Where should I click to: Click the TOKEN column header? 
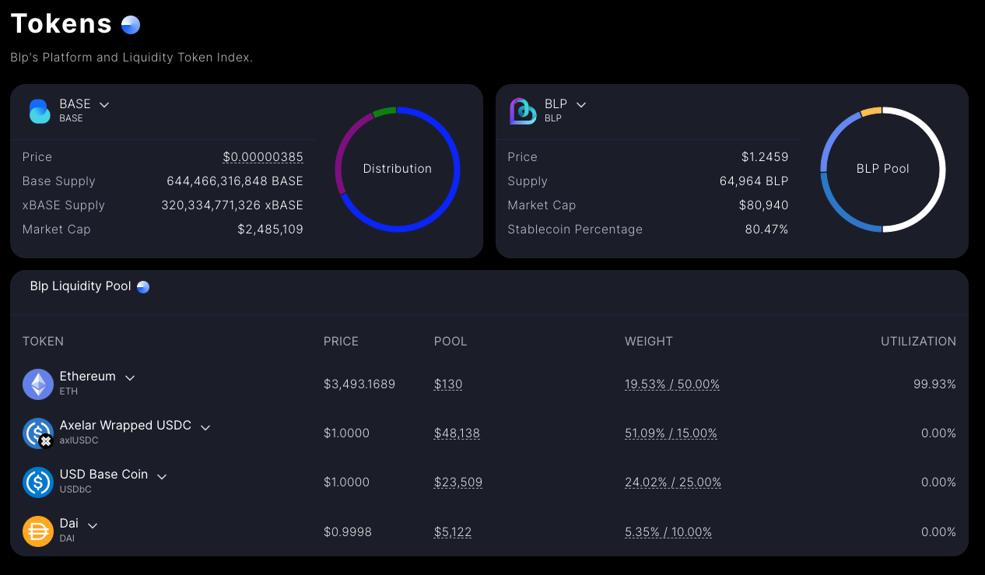coord(43,342)
